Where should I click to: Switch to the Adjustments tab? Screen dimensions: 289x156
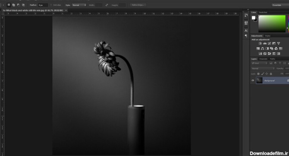click(x=257, y=36)
